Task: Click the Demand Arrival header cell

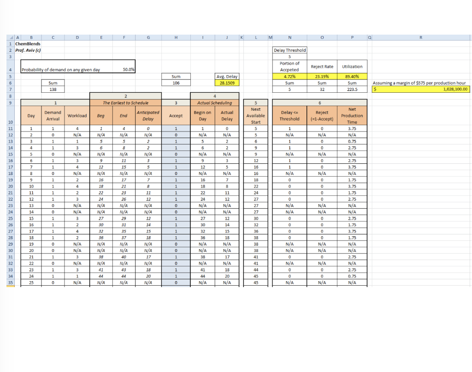Action: (x=53, y=115)
